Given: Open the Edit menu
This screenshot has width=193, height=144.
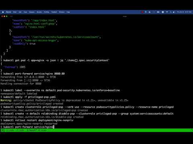Looking at the screenshot, I should coord(20,12).
